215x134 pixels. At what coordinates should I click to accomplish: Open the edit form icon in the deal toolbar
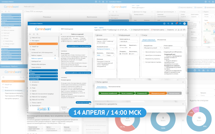pyautogui.click(x=184, y=30)
